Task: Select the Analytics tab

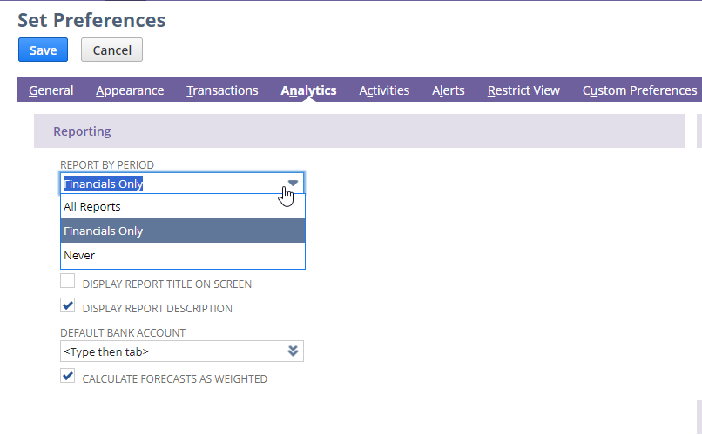Action: coord(308,90)
